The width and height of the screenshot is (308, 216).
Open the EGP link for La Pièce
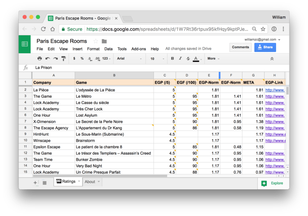[275, 90]
